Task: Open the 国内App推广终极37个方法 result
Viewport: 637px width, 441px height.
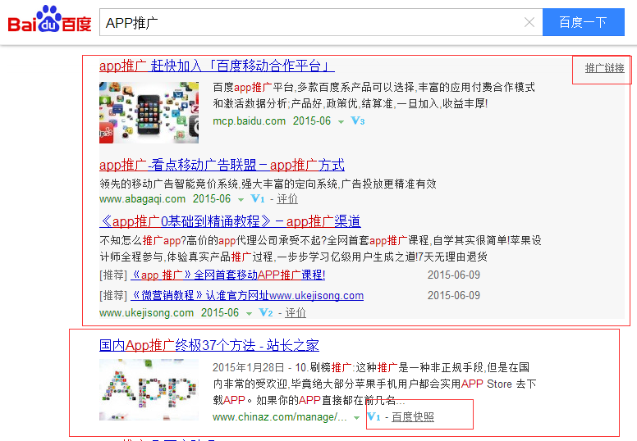Action: 209,345
